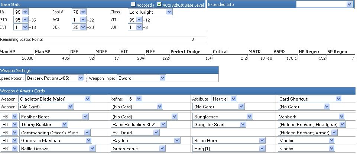The width and height of the screenshot is (357, 154).
Task: Open the weapon Refine +6 dropdown
Action: click(133, 99)
